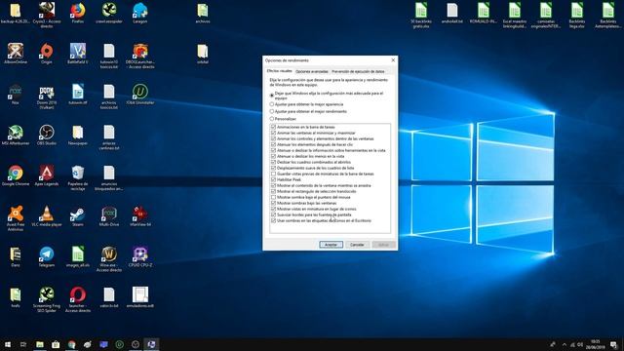Viewport: 624px width, 351px height.
Task: Open Microsoft Store from the taskbar
Action: click(56, 344)
